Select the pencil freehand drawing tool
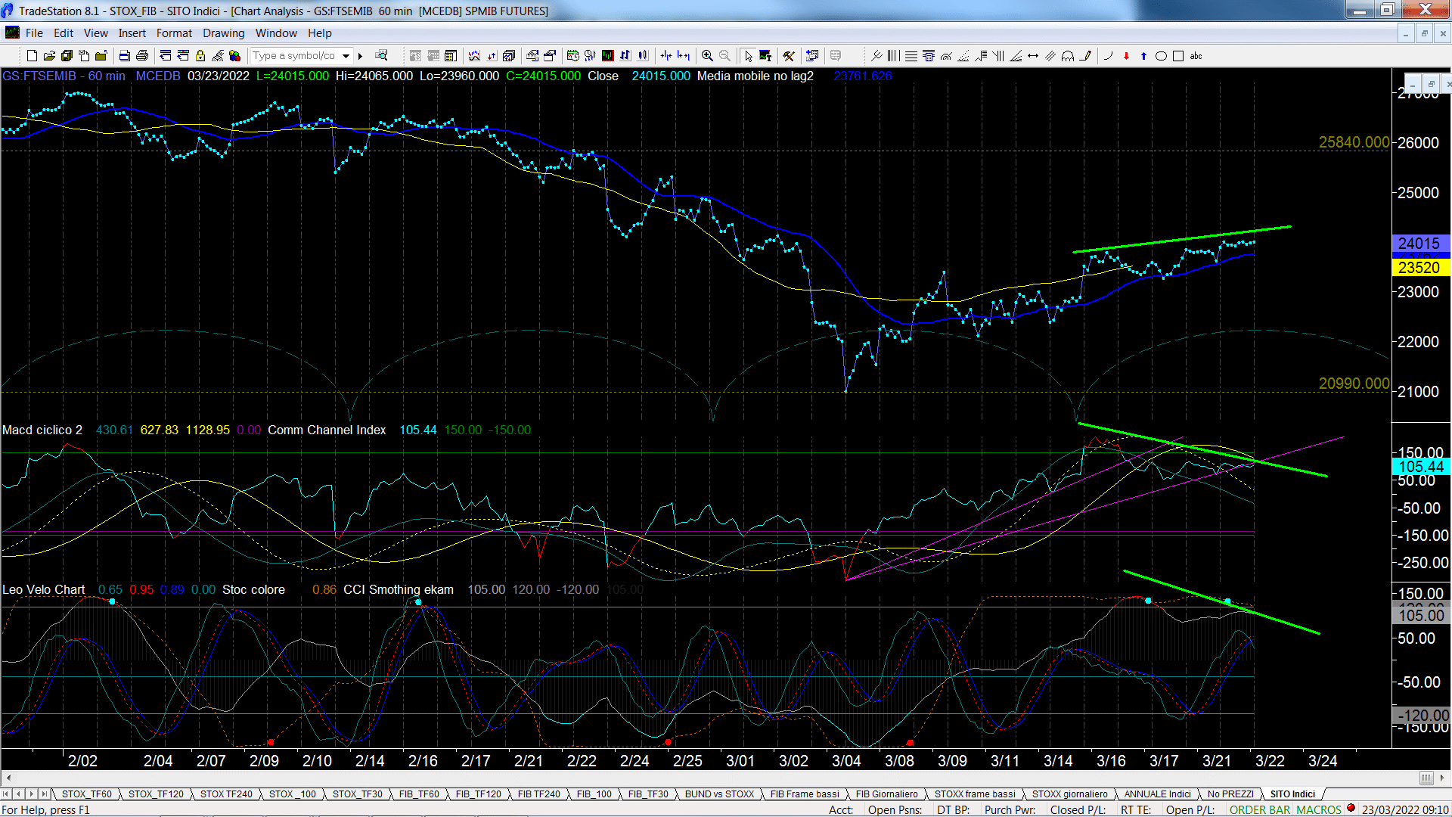This screenshot has height=817, width=1452. [1086, 56]
